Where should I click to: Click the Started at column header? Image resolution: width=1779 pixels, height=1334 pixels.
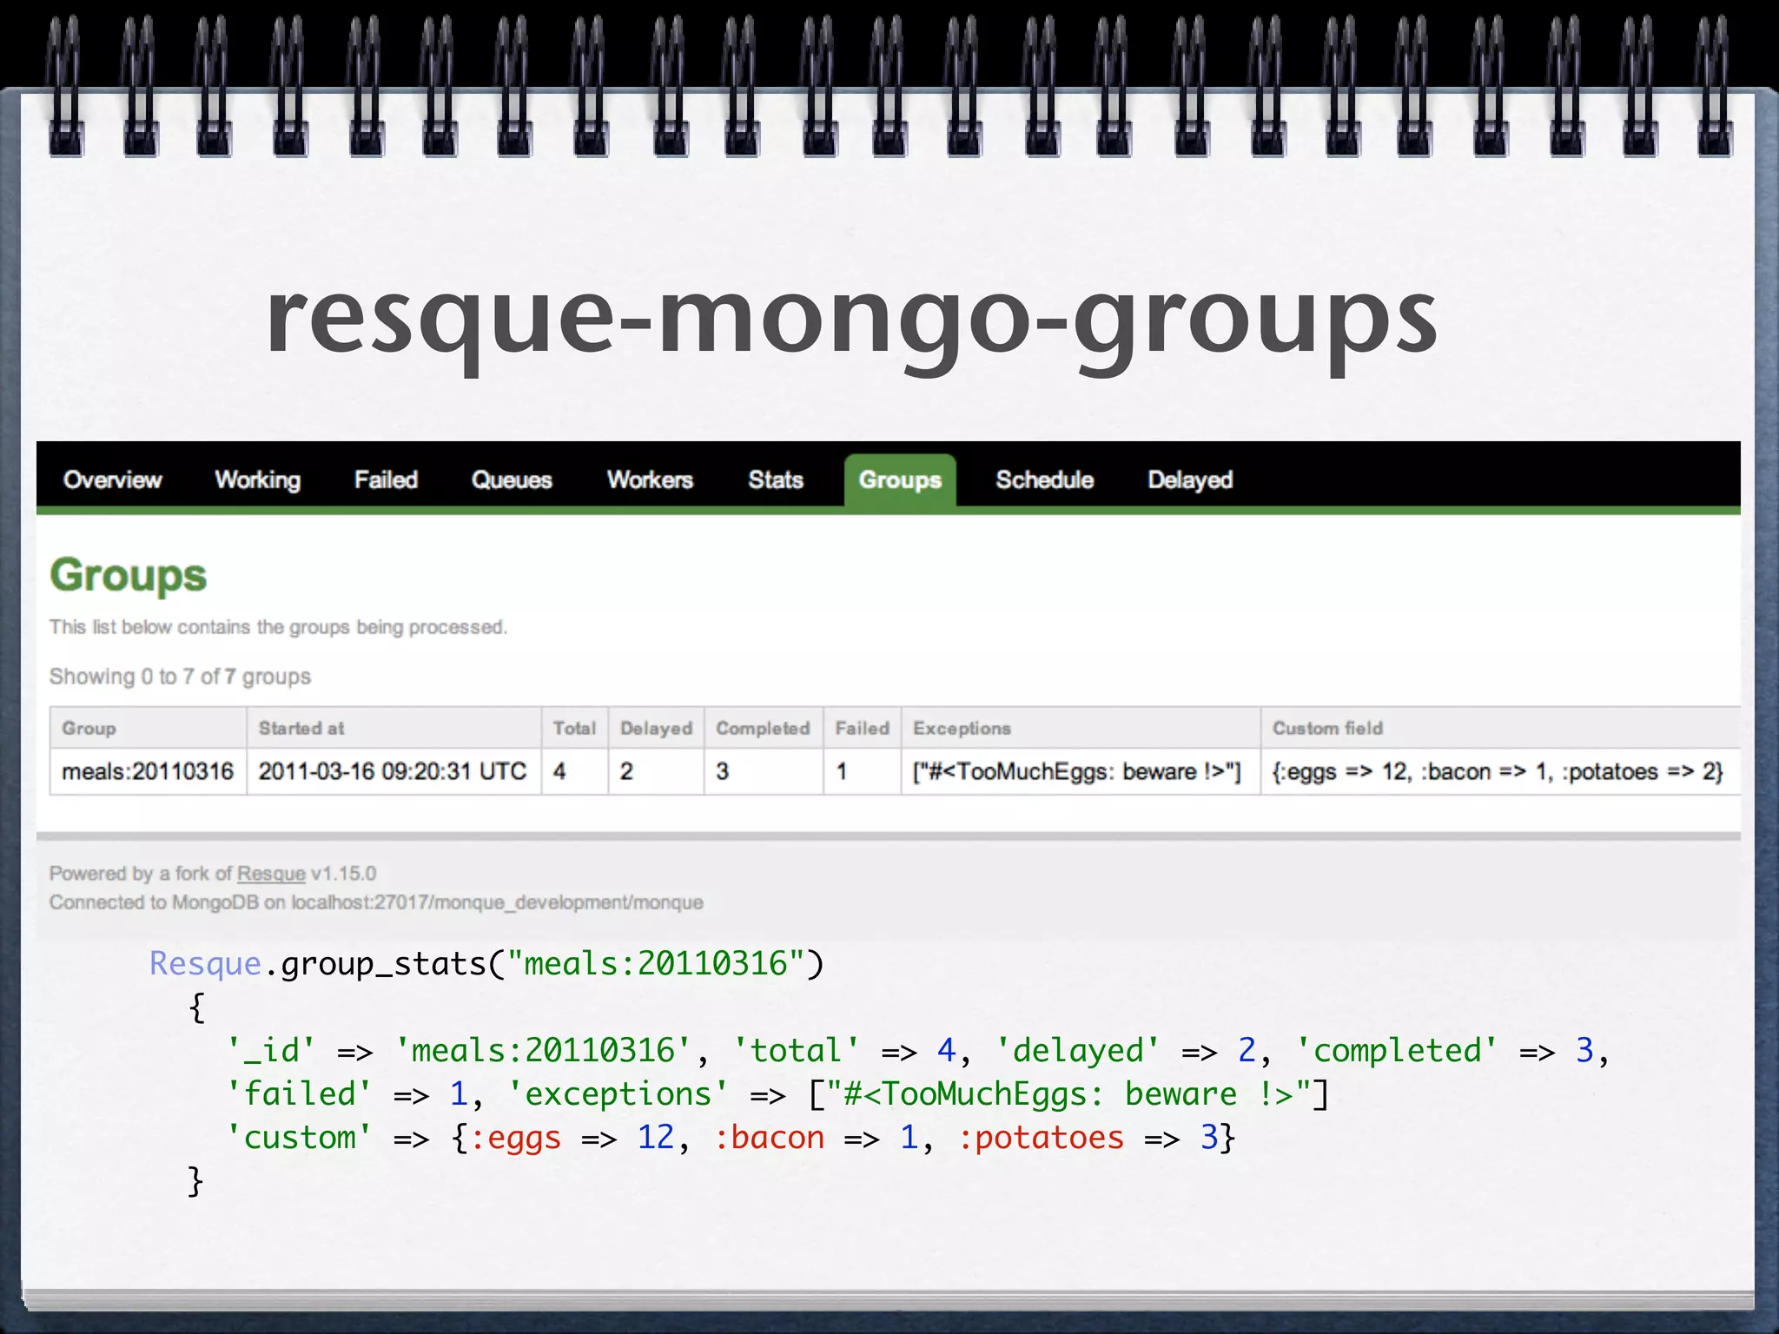394,728
